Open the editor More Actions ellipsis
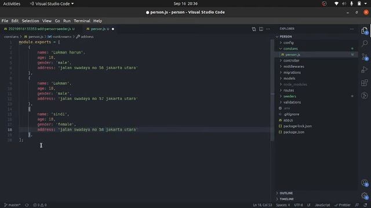 click(x=268, y=29)
